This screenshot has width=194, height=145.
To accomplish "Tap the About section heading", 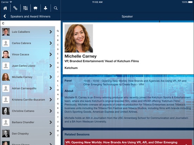I will (x=69, y=91).
